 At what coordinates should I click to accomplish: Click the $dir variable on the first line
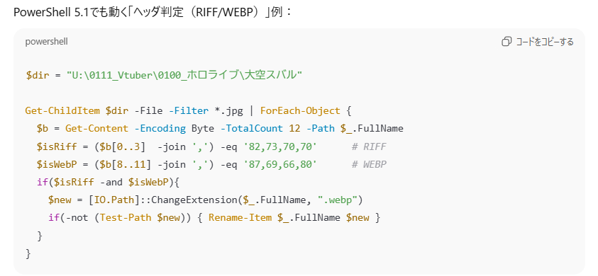point(38,75)
